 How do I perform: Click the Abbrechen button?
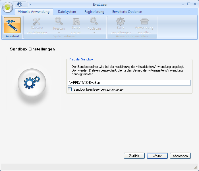[x=180, y=156]
